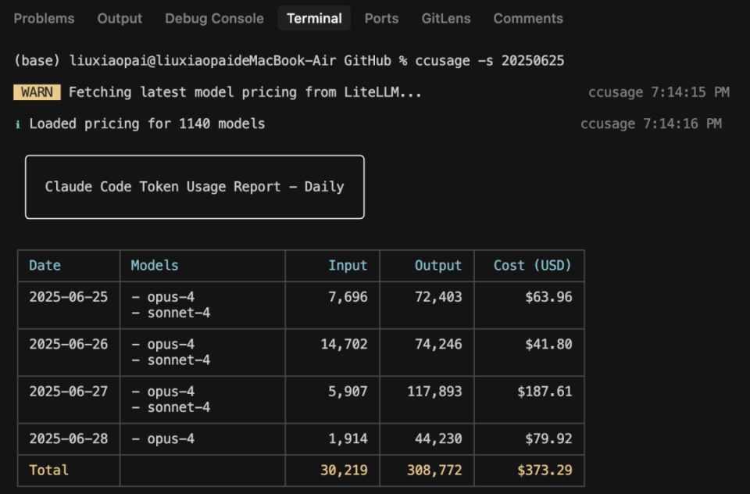750x494 pixels.
Task: Open the Debug Console tab
Action: point(214,18)
